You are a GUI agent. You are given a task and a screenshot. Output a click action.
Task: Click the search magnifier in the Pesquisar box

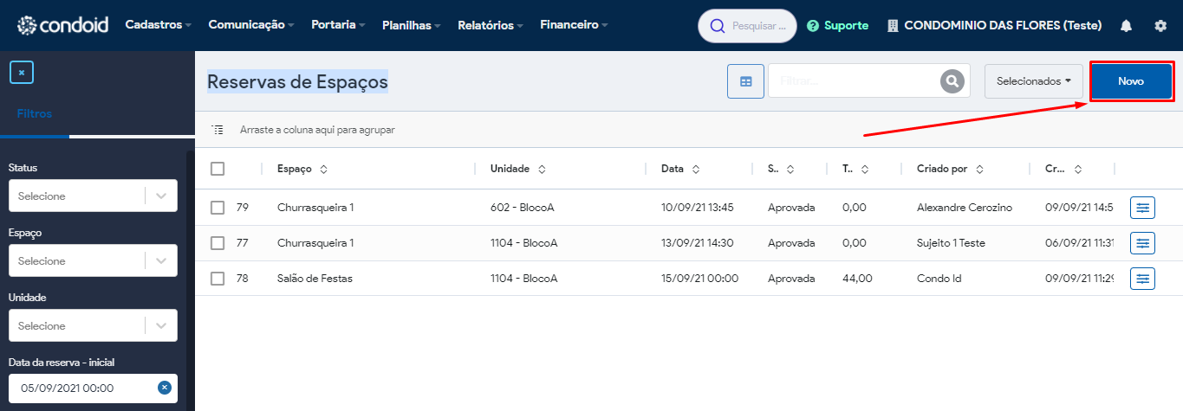pyautogui.click(x=717, y=26)
